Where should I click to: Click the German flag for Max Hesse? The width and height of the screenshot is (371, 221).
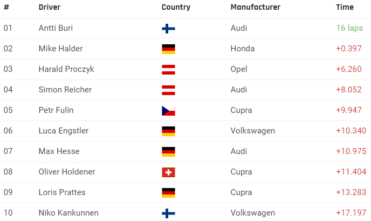168,152
